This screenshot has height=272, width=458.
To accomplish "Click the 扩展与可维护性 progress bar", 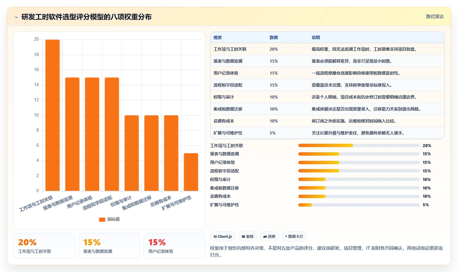I will click(x=359, y=205).
